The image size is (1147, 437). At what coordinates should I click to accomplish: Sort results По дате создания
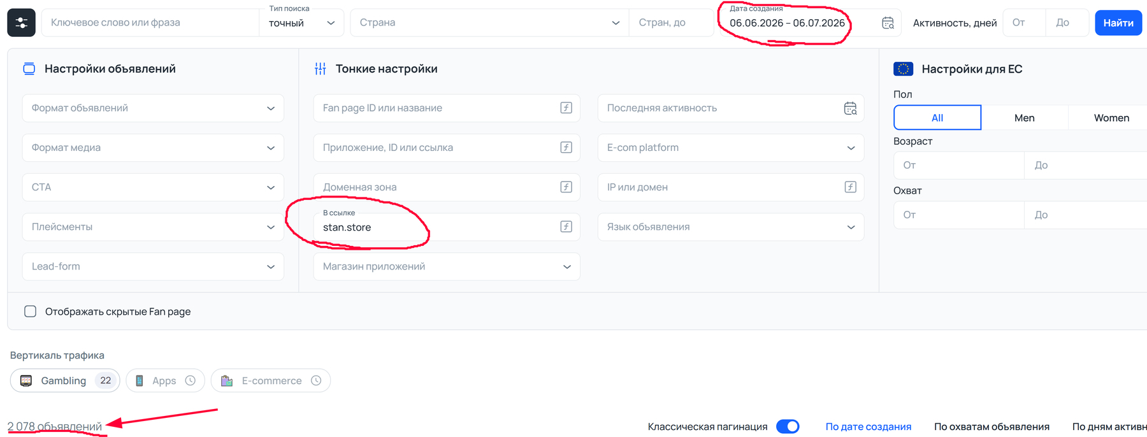[x=869, y=426]
